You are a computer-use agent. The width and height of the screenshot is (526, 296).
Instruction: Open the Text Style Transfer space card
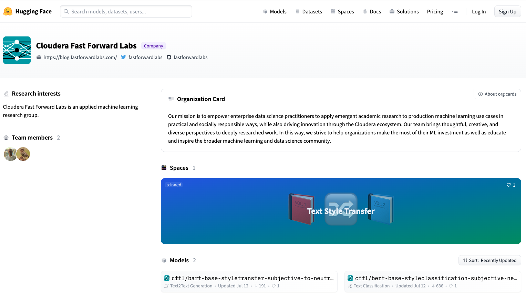pos(341,211)
